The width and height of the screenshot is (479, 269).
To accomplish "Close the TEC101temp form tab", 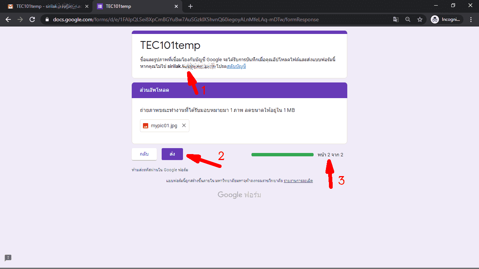I will point(176,6).
